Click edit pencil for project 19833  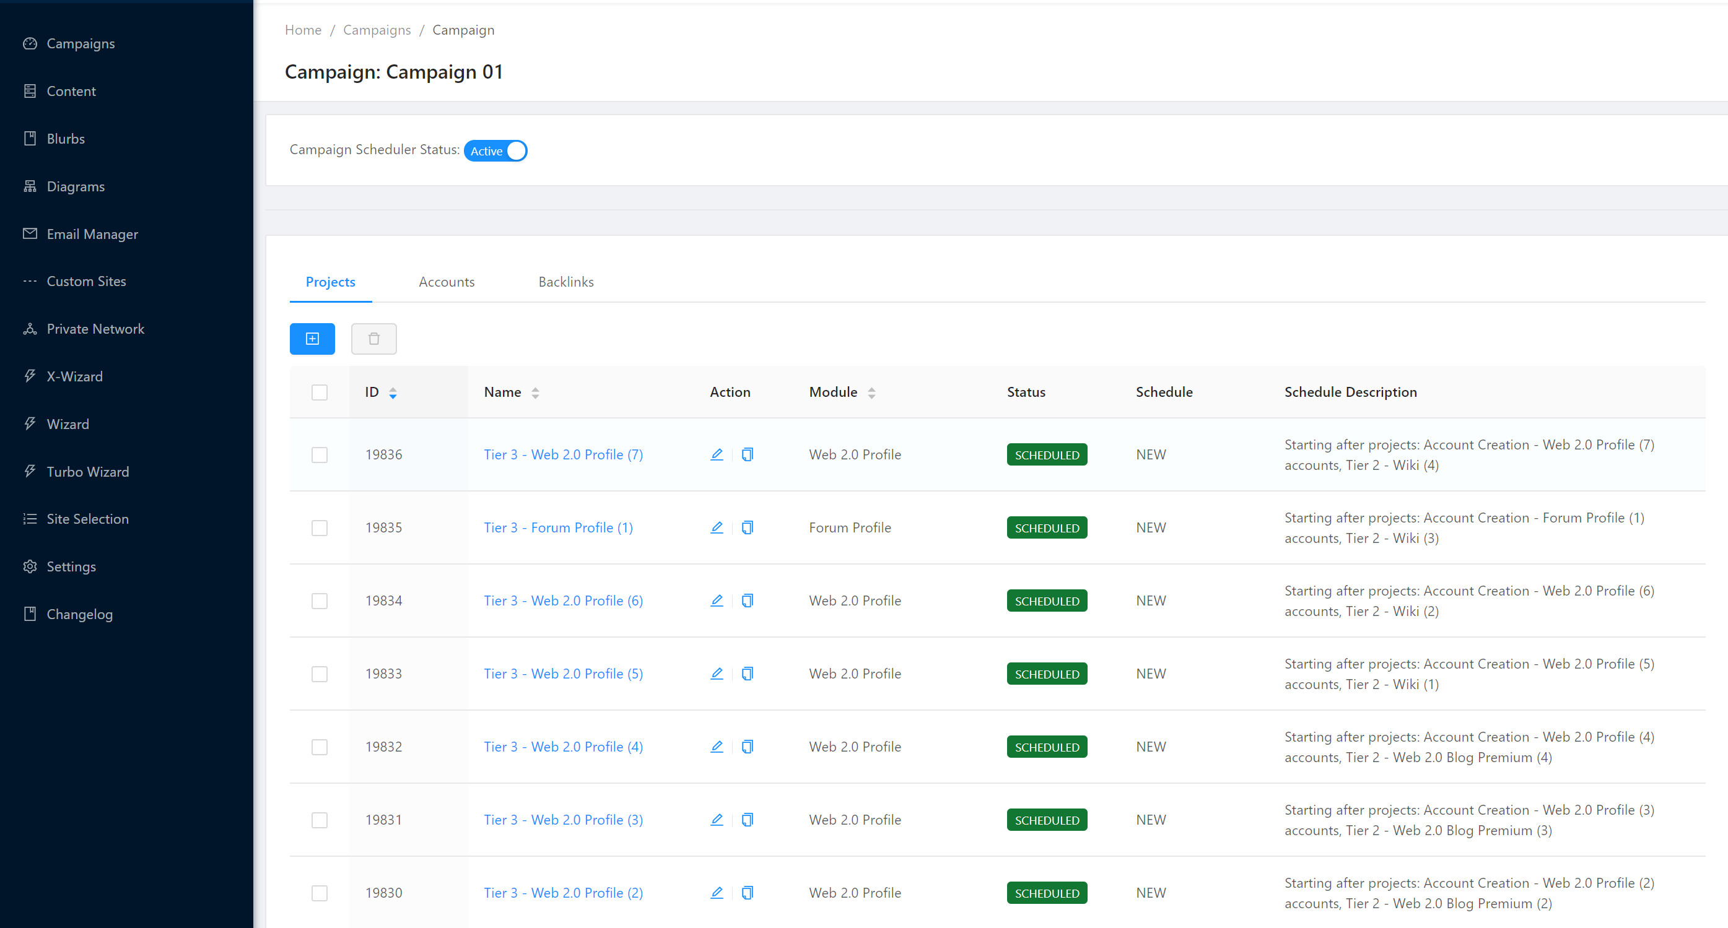pos(717,674)
